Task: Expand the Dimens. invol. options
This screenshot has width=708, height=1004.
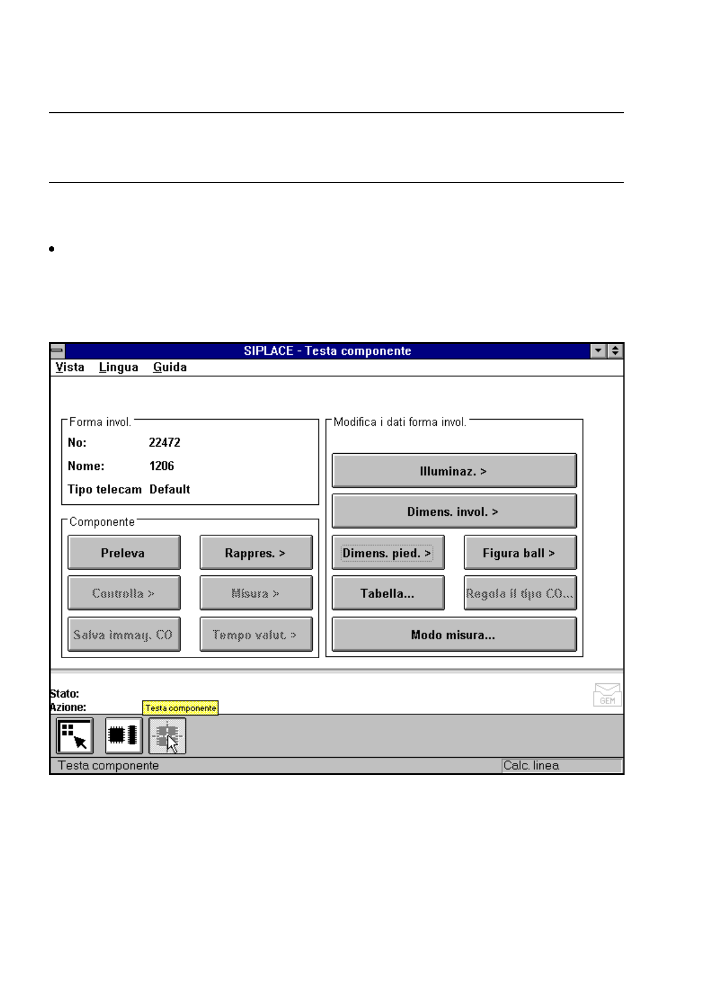Action: coord(454,512)
